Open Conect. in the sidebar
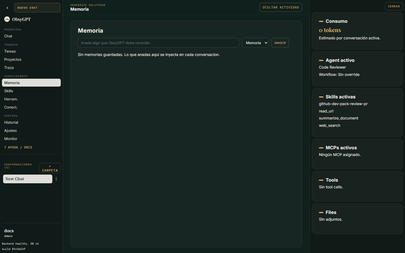The width and height of the screenshot is (405, 253). 31,107
